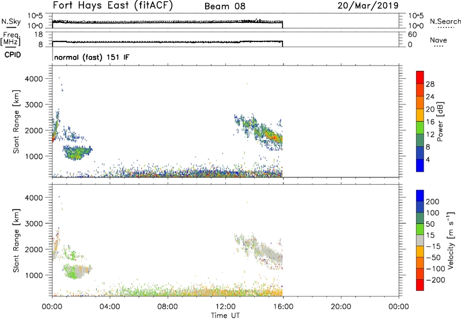This screenshot has height=319, width=461.
Task: Click the '24' label on the power colorbar
Action: pyautogui.click(x=430, y=97)
